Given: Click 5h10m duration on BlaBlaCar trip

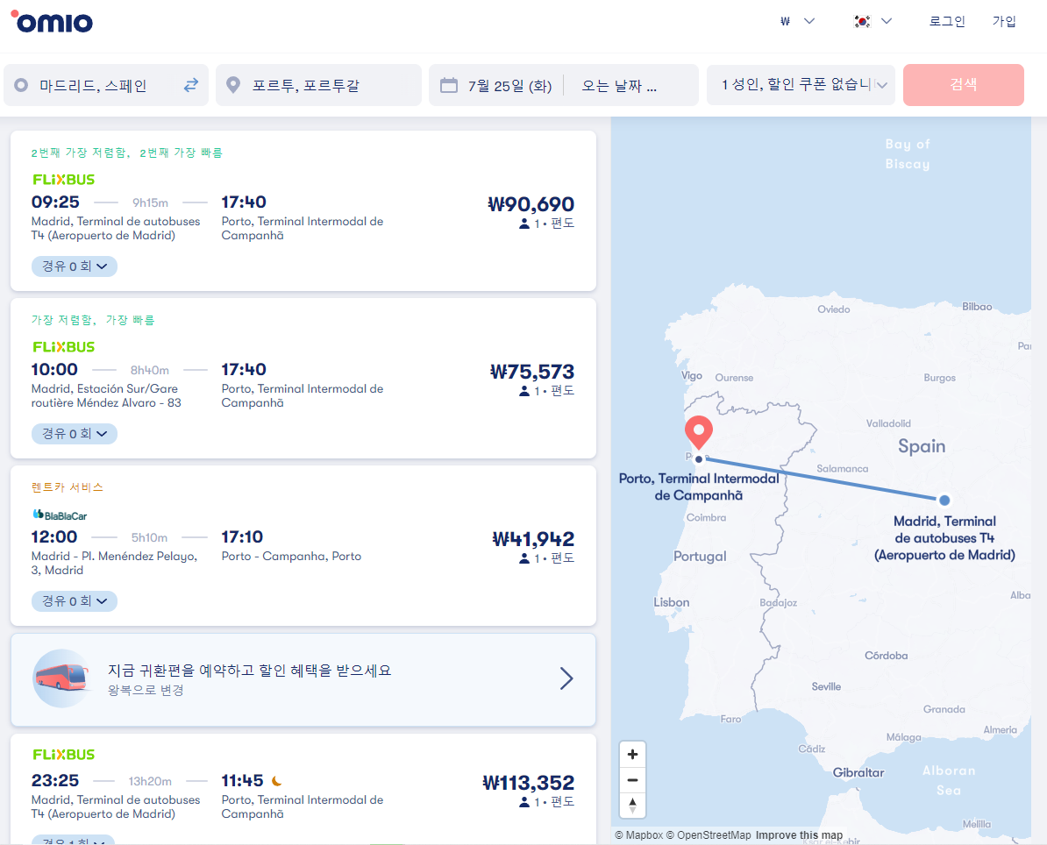Looking at the screenshot, I should pos(149,538).
